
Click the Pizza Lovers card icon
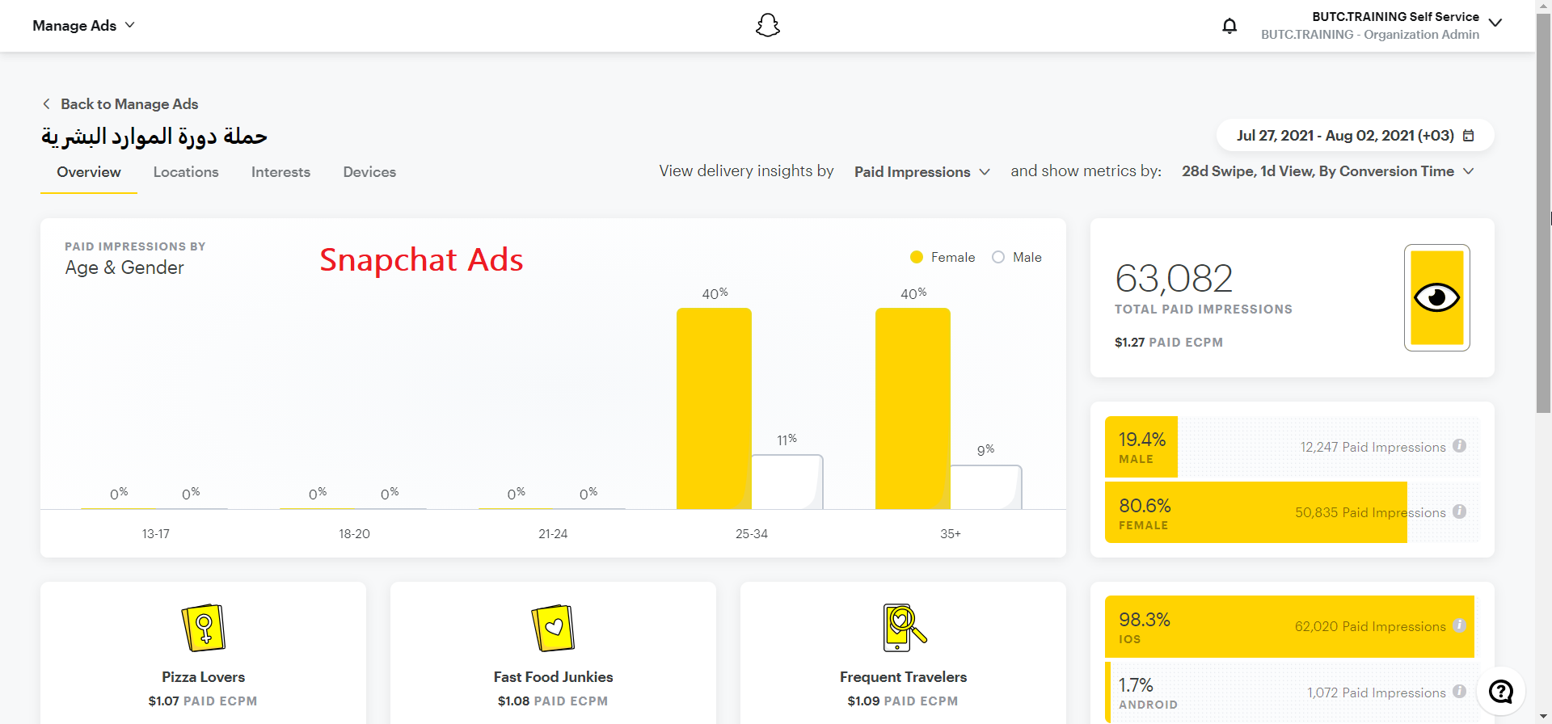[x=203, y=628]
